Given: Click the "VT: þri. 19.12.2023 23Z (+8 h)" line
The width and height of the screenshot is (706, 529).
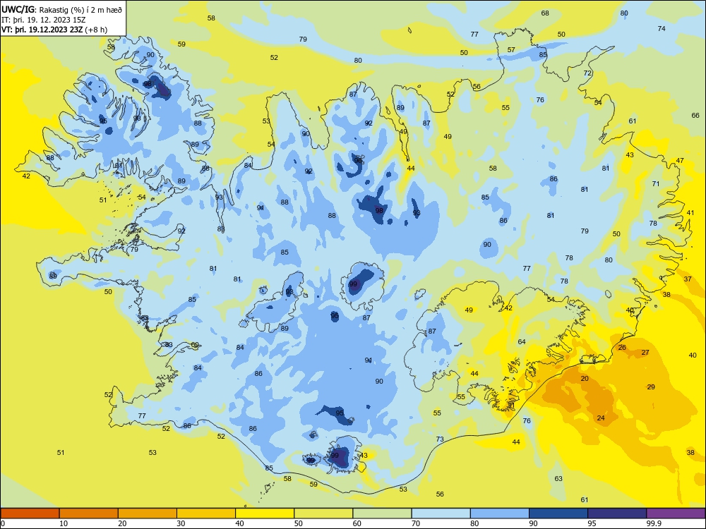Looking at the screenshot, I should click(54, 30).
